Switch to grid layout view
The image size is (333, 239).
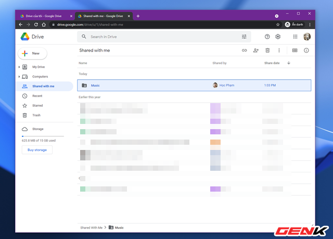coord(295,51)
